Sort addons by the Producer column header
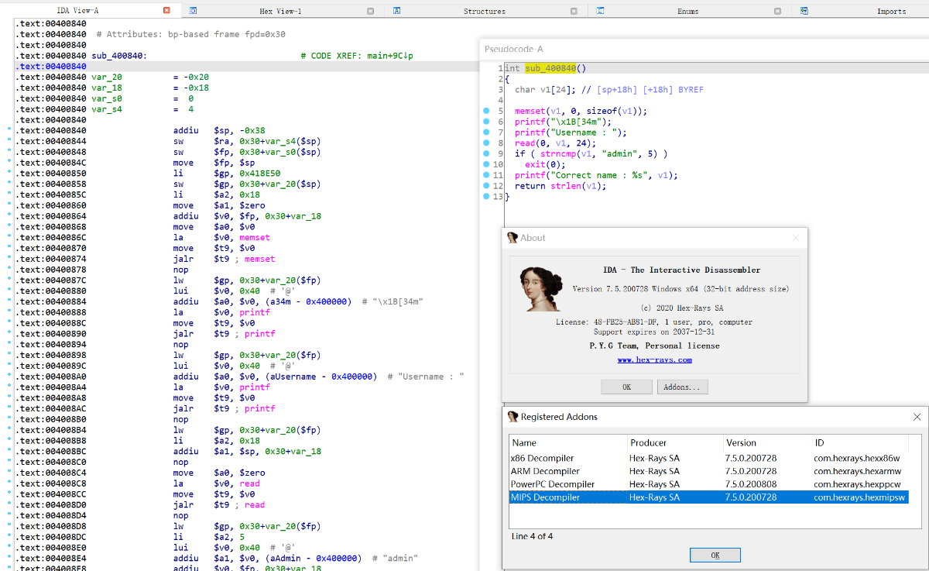The image size is (929, 571). 648,443
